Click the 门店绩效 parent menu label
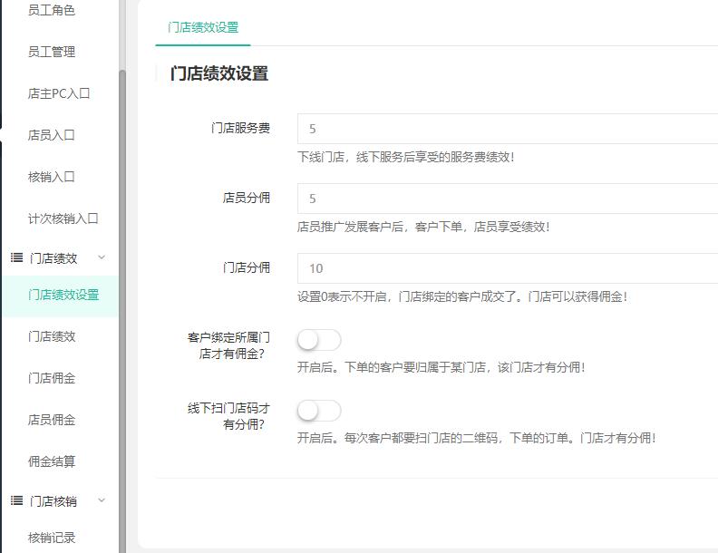 click(x=53, y=258)
